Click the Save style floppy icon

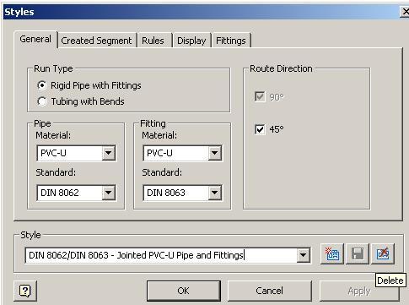point(358,254)
